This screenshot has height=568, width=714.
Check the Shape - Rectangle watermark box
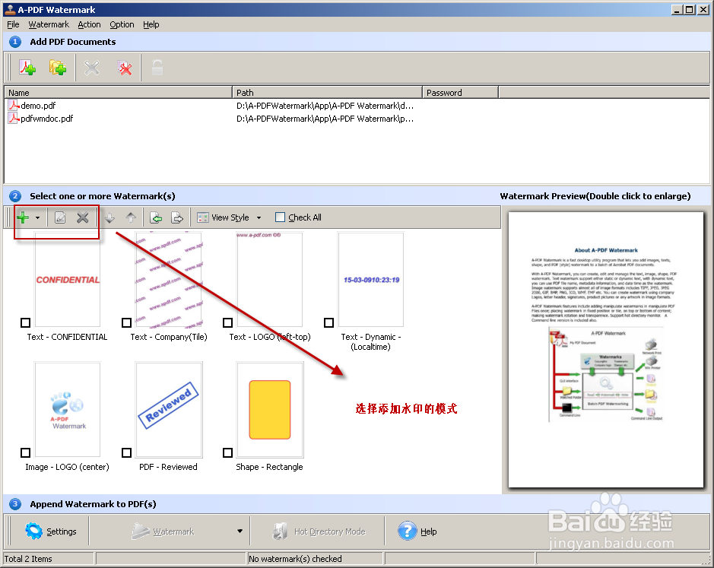pos(227,452)
